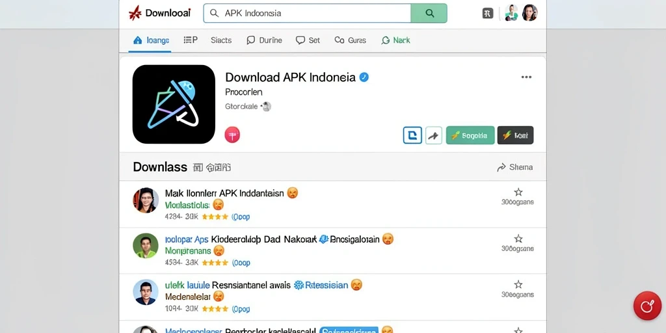
Task: Click the angry emoji after Inddantaisn
Action: (293, 193)
